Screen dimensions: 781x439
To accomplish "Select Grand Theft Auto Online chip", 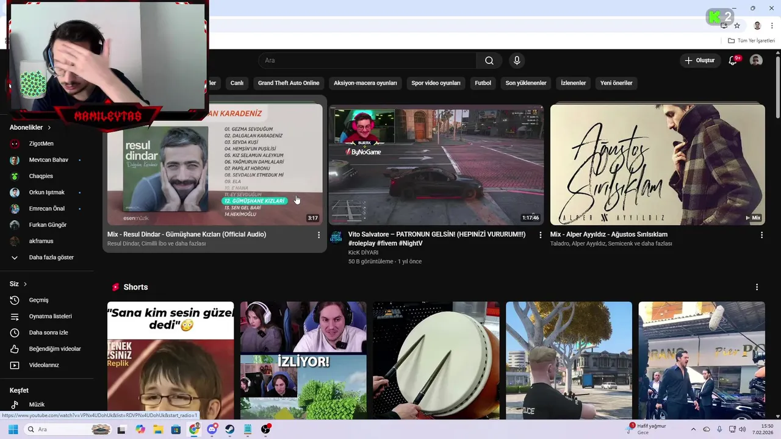I will tap(289, 83).
